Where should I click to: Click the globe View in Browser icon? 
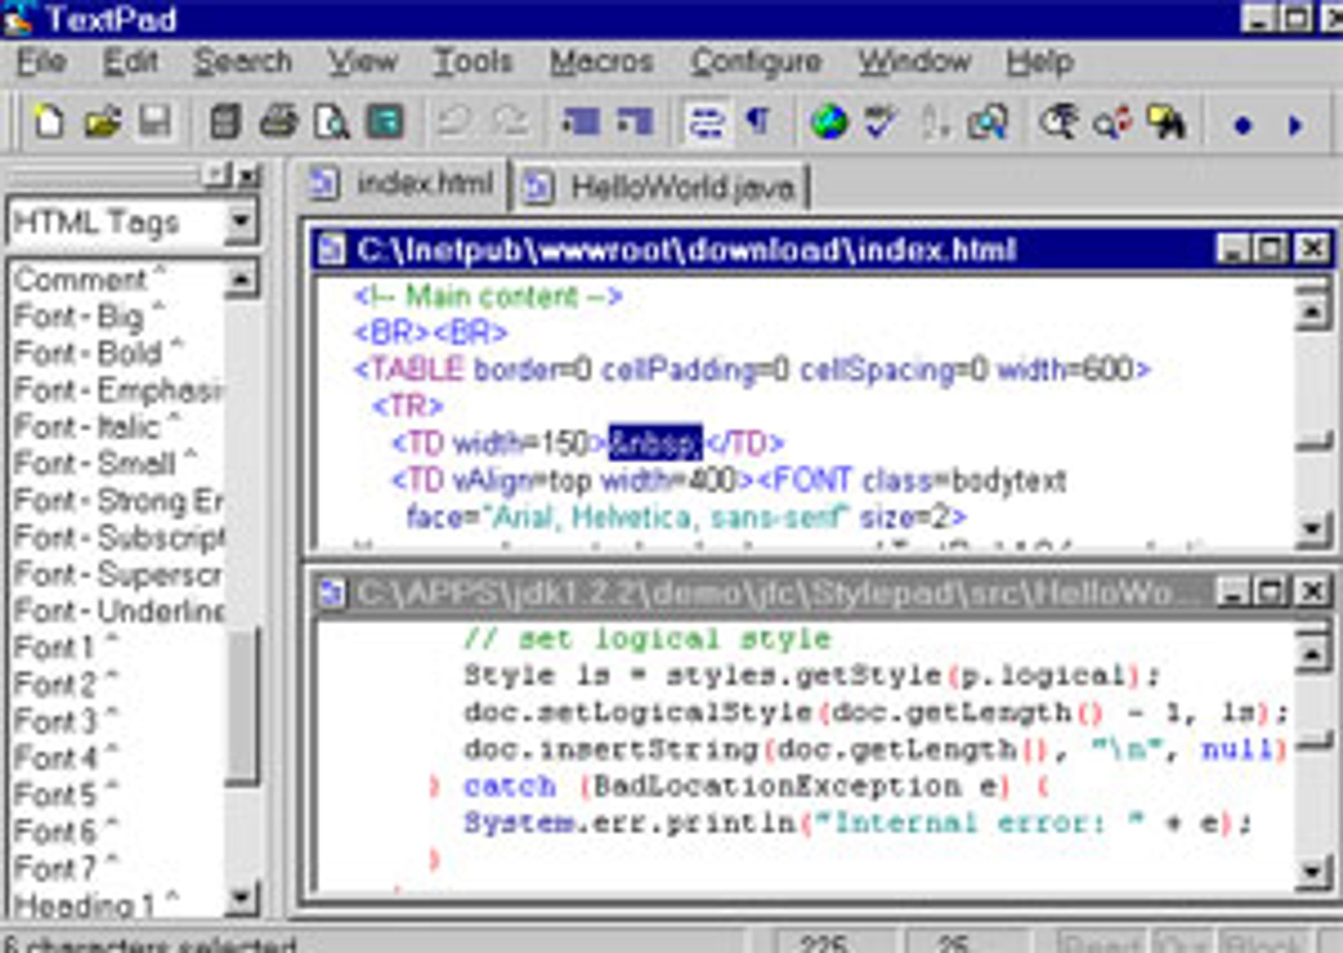click(829, 122)
